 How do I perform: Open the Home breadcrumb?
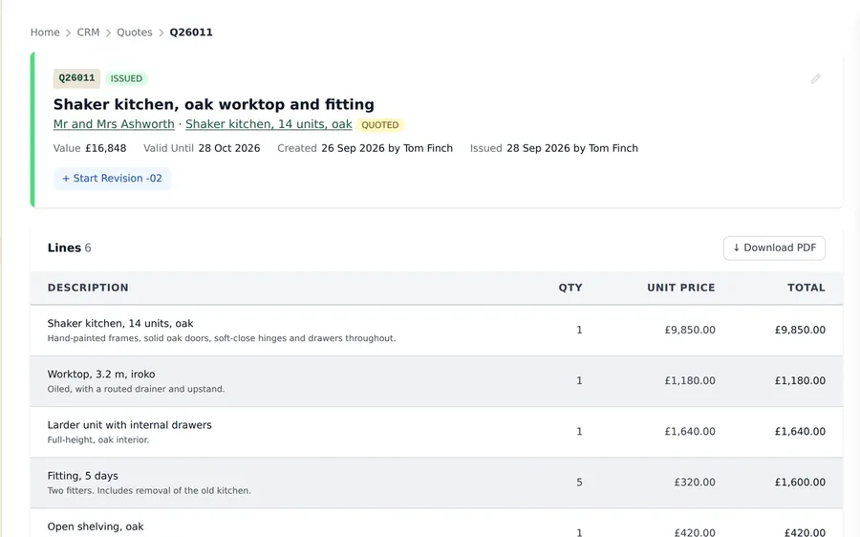pyautogui.click(x=45, y=32)
